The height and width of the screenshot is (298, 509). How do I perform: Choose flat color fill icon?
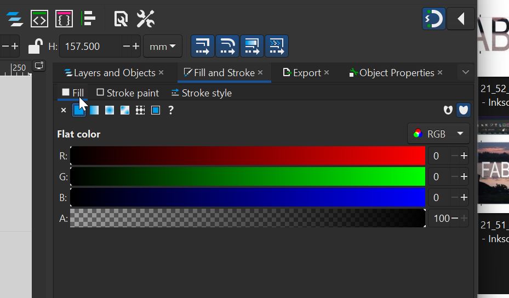click(78, 110)
